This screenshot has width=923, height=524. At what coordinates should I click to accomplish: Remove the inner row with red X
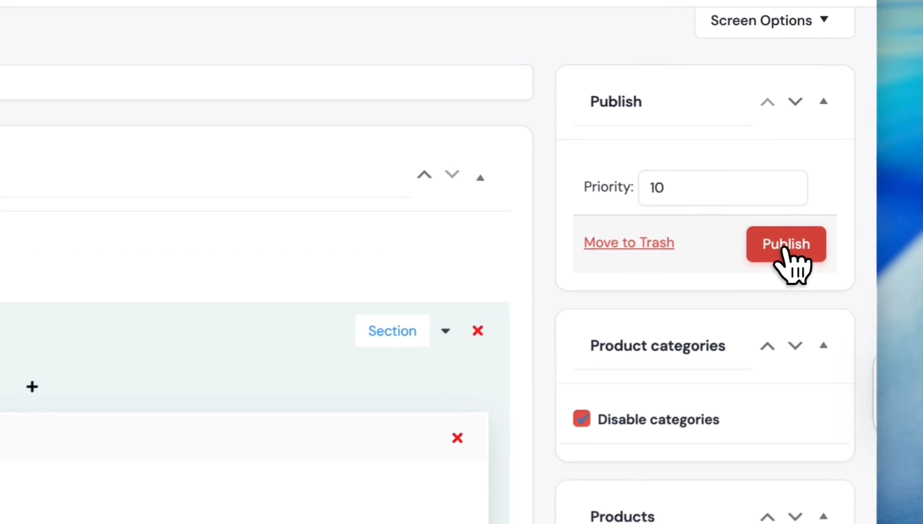[x=457, y=438]
